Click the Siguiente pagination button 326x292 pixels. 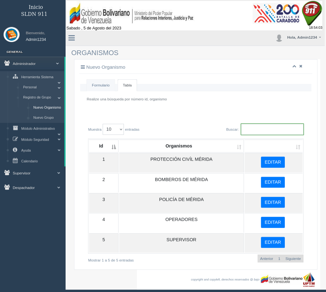pyautogui.click(x=293, y=258)
